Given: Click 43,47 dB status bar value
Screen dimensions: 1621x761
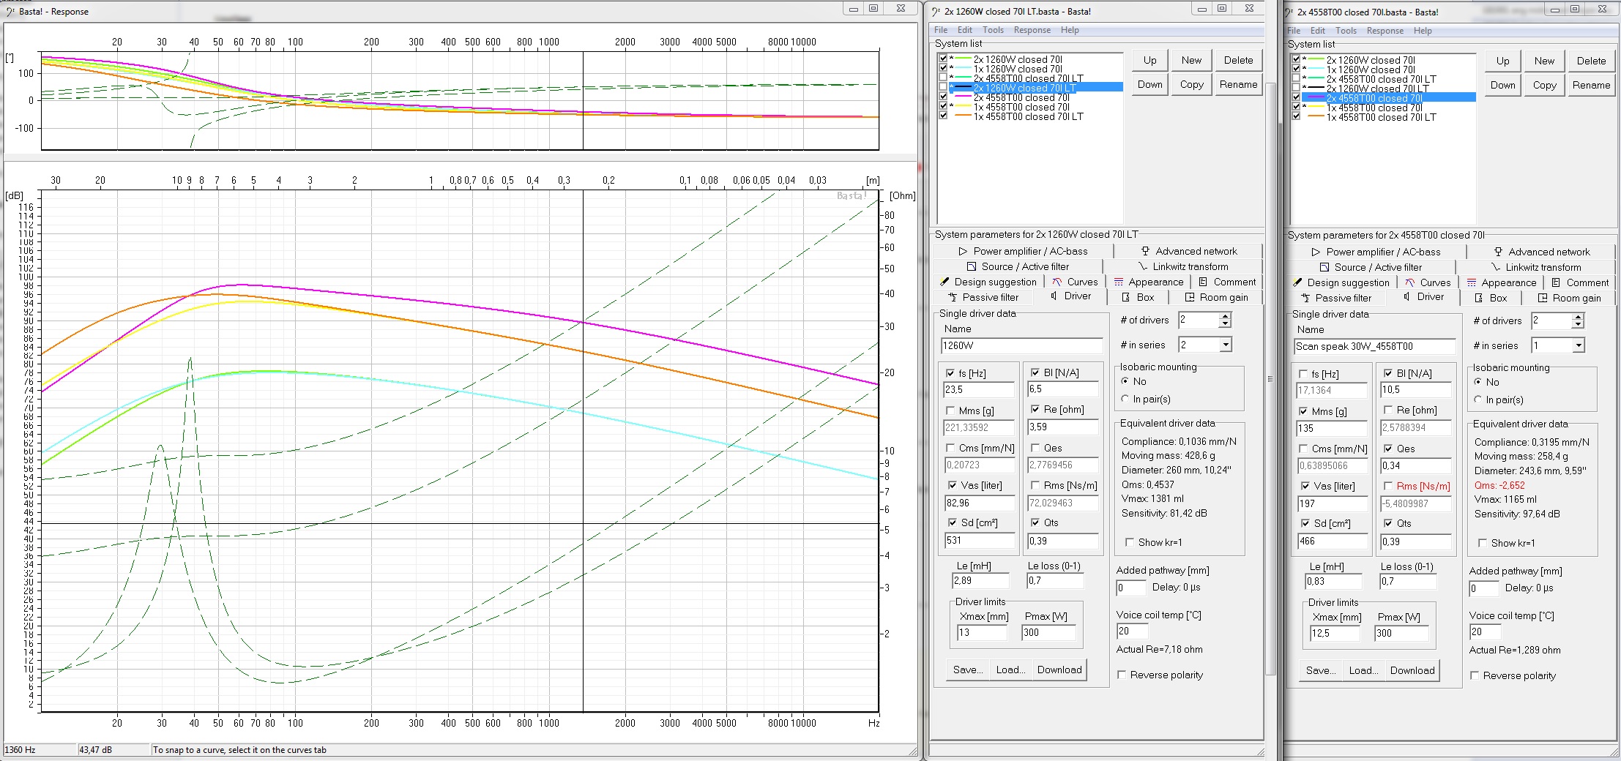Looking at the screenshot, I should (x=95, y=750).
